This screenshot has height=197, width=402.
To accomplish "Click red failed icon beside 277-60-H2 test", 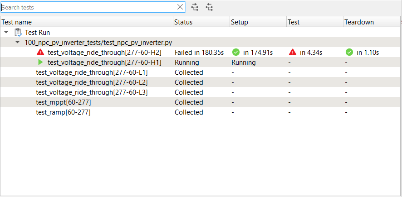I will pyautogui.click(x=41, y=53).
